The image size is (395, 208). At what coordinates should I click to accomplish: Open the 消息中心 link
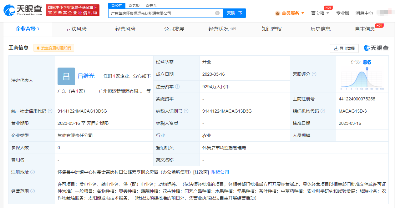point(364,13)
